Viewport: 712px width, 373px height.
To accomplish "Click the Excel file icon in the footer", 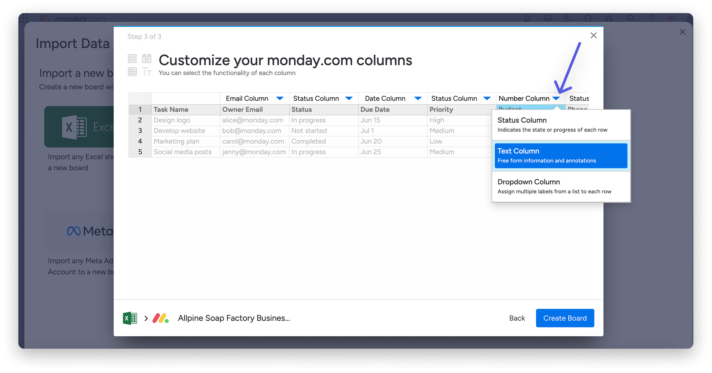I will 130,318.
